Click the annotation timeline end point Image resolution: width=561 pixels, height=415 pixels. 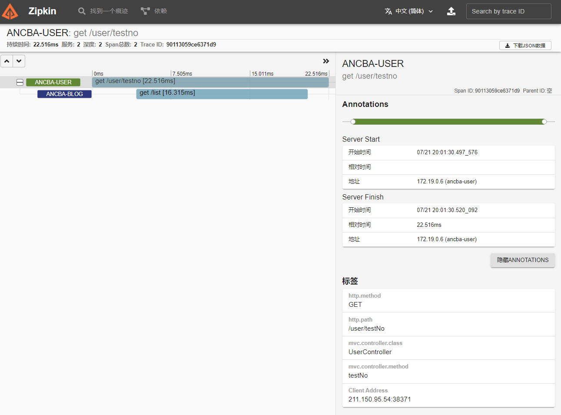544,122
